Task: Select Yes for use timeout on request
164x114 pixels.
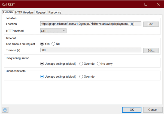Action: click(x=45, y=44)
